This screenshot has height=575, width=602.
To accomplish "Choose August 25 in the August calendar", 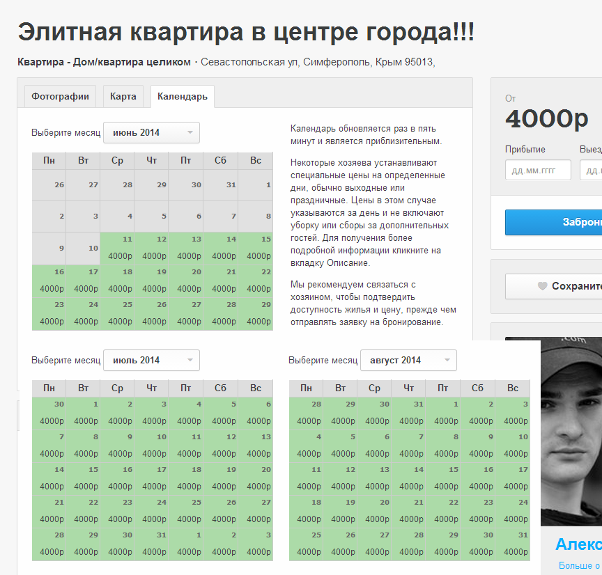I will coord(306,544).
